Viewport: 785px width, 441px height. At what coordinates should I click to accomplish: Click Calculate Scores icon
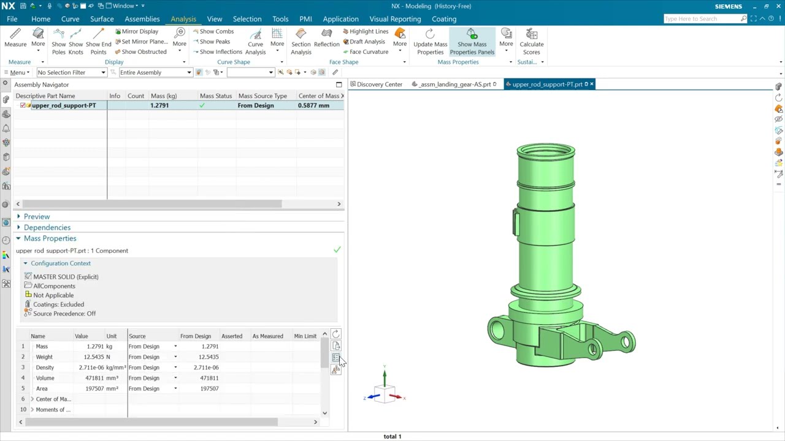click(532, 42)
